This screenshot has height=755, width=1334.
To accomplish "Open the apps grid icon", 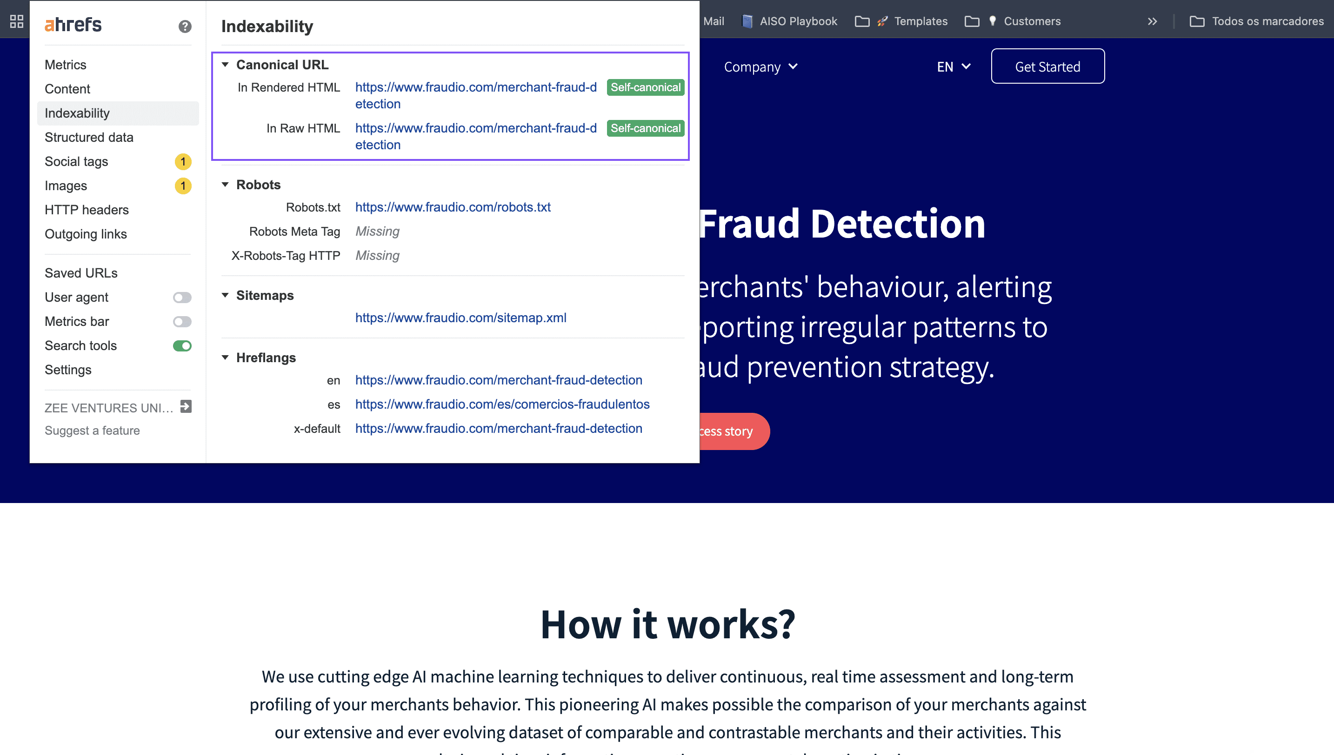I will click(17, 21).
